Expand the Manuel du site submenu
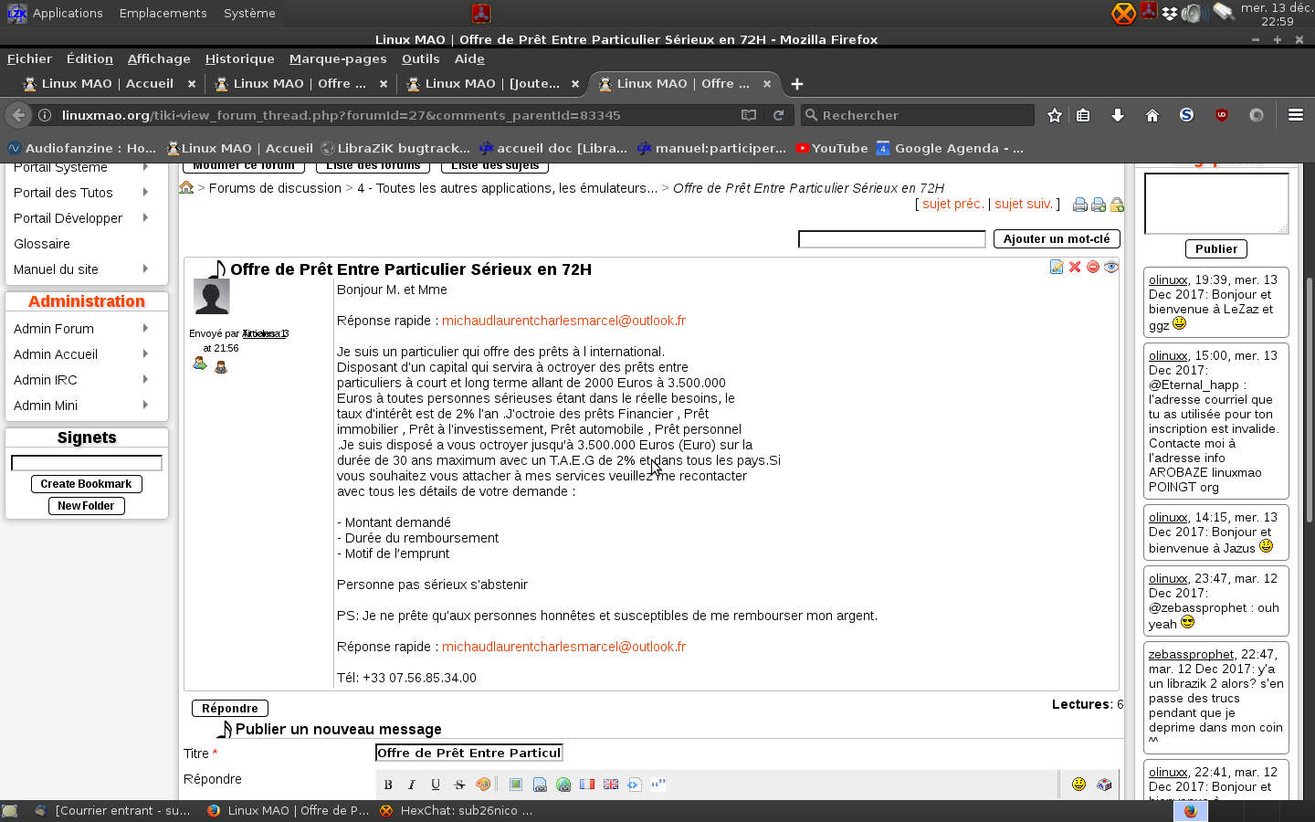Viewport: 1315px width, 822px height. [145, 269]
